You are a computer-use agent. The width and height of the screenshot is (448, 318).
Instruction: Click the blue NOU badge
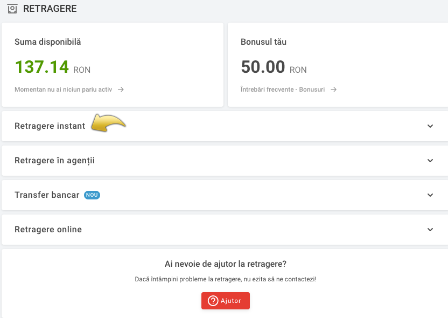click(x=92, y=195)
